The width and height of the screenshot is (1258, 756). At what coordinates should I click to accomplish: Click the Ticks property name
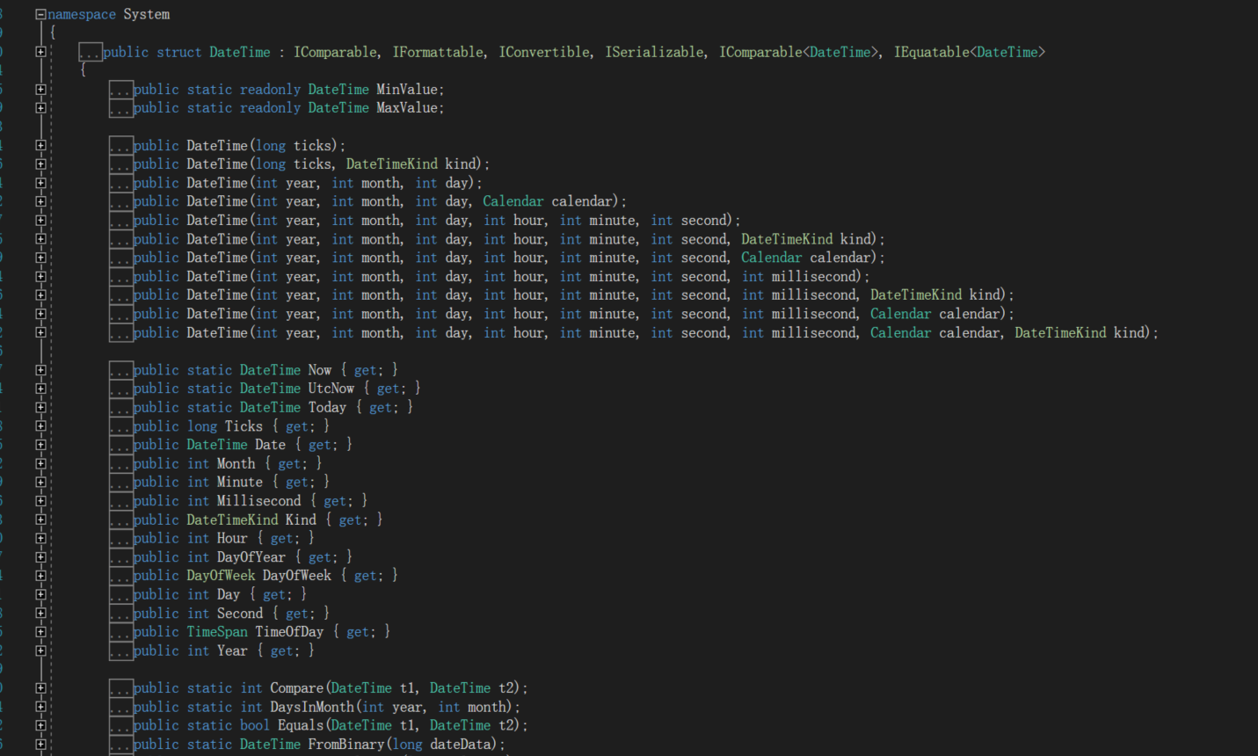tap(244, 426)
